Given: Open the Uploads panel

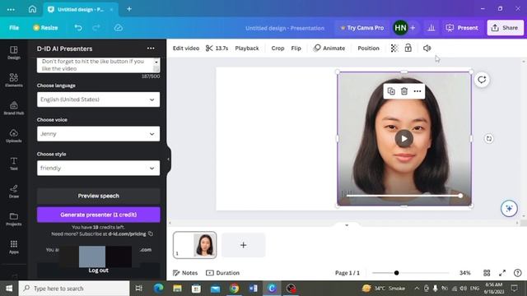Looking at the screenshot, I should (x=14, y=136).
